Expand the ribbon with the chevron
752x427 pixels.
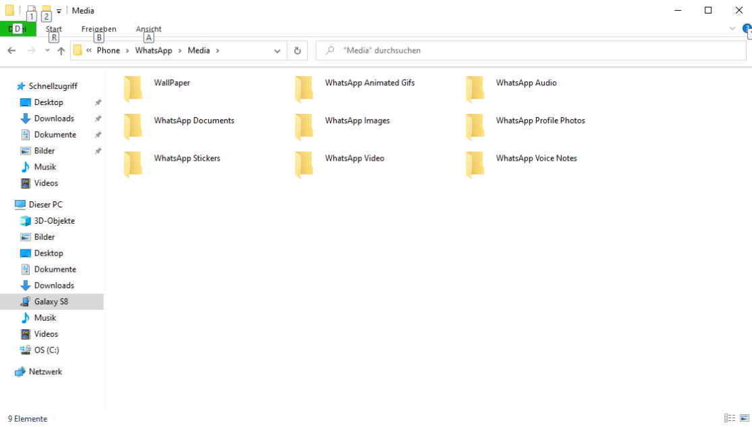tap(732, 28)
